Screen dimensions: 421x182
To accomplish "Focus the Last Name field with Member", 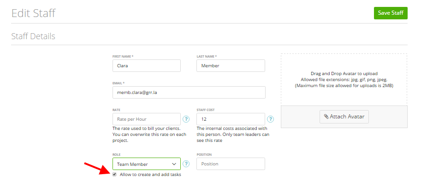I will [231, 65].
